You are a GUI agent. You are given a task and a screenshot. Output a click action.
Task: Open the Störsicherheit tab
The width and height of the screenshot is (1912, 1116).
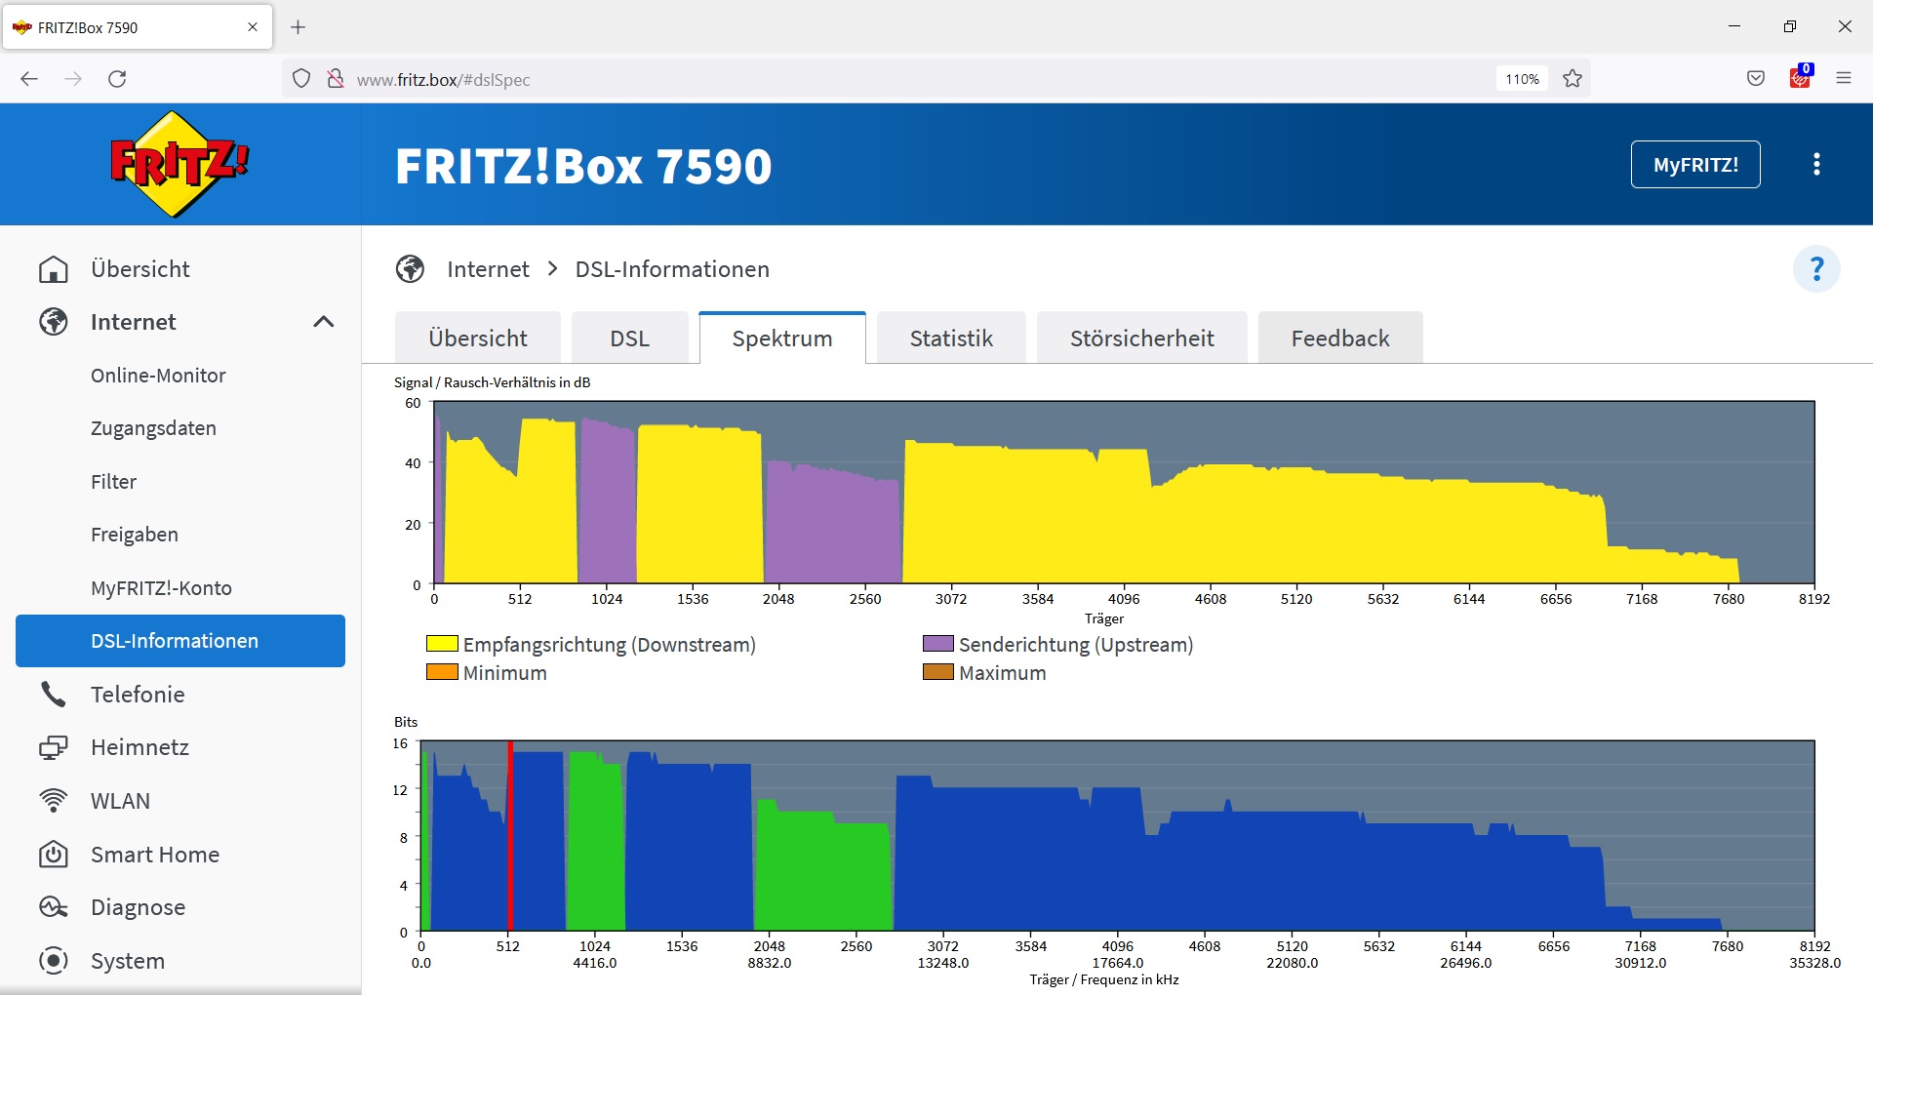1141,339
